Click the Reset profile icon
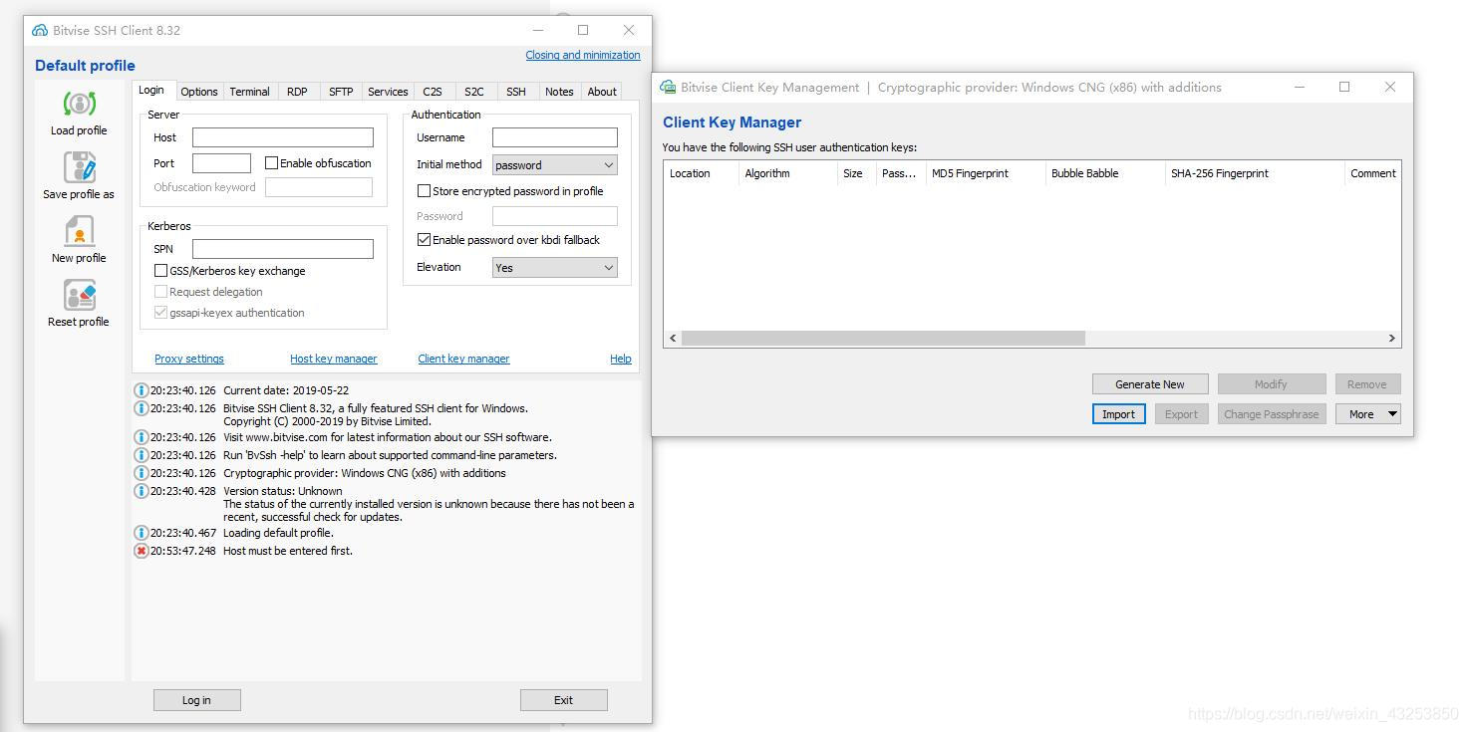 pos(79,295)
